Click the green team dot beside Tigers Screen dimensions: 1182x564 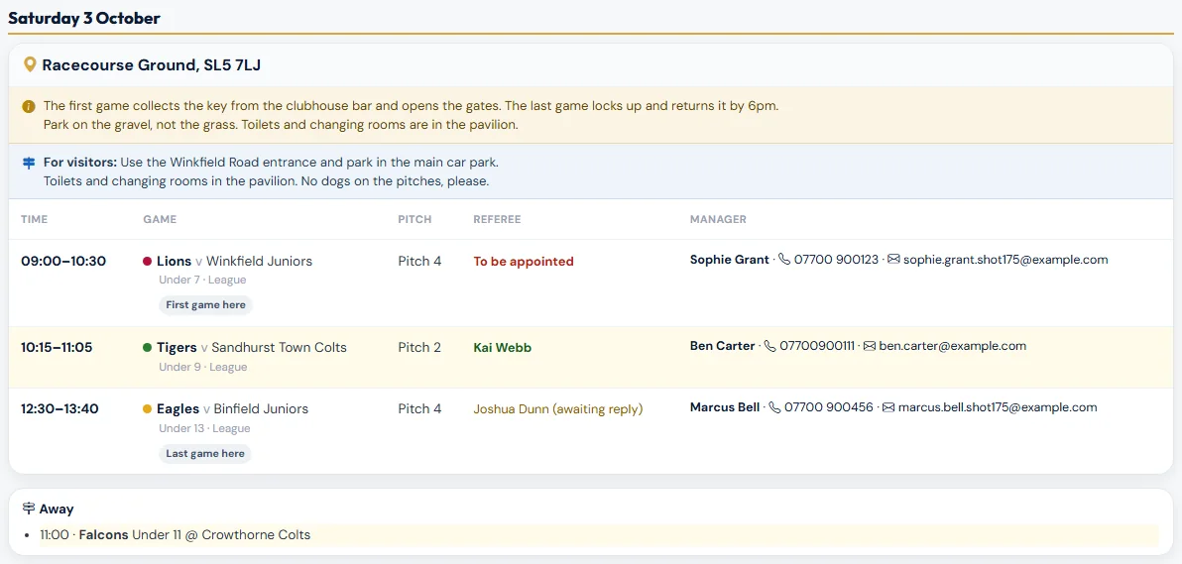[148, 348]
